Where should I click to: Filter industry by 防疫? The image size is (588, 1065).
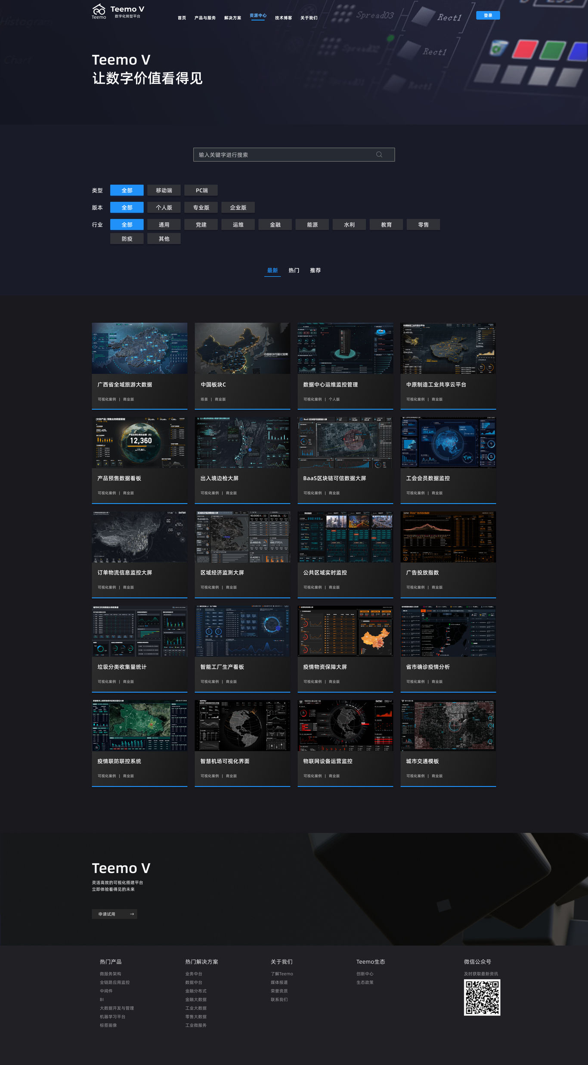pos(127,239)
